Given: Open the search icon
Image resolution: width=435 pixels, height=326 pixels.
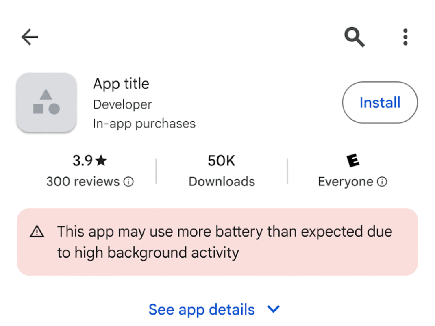Looking at the screenshot, I should tap(353, 37).
